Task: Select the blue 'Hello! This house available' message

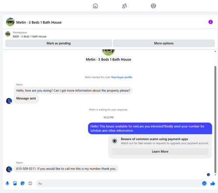Action: [x=150, y=128]
